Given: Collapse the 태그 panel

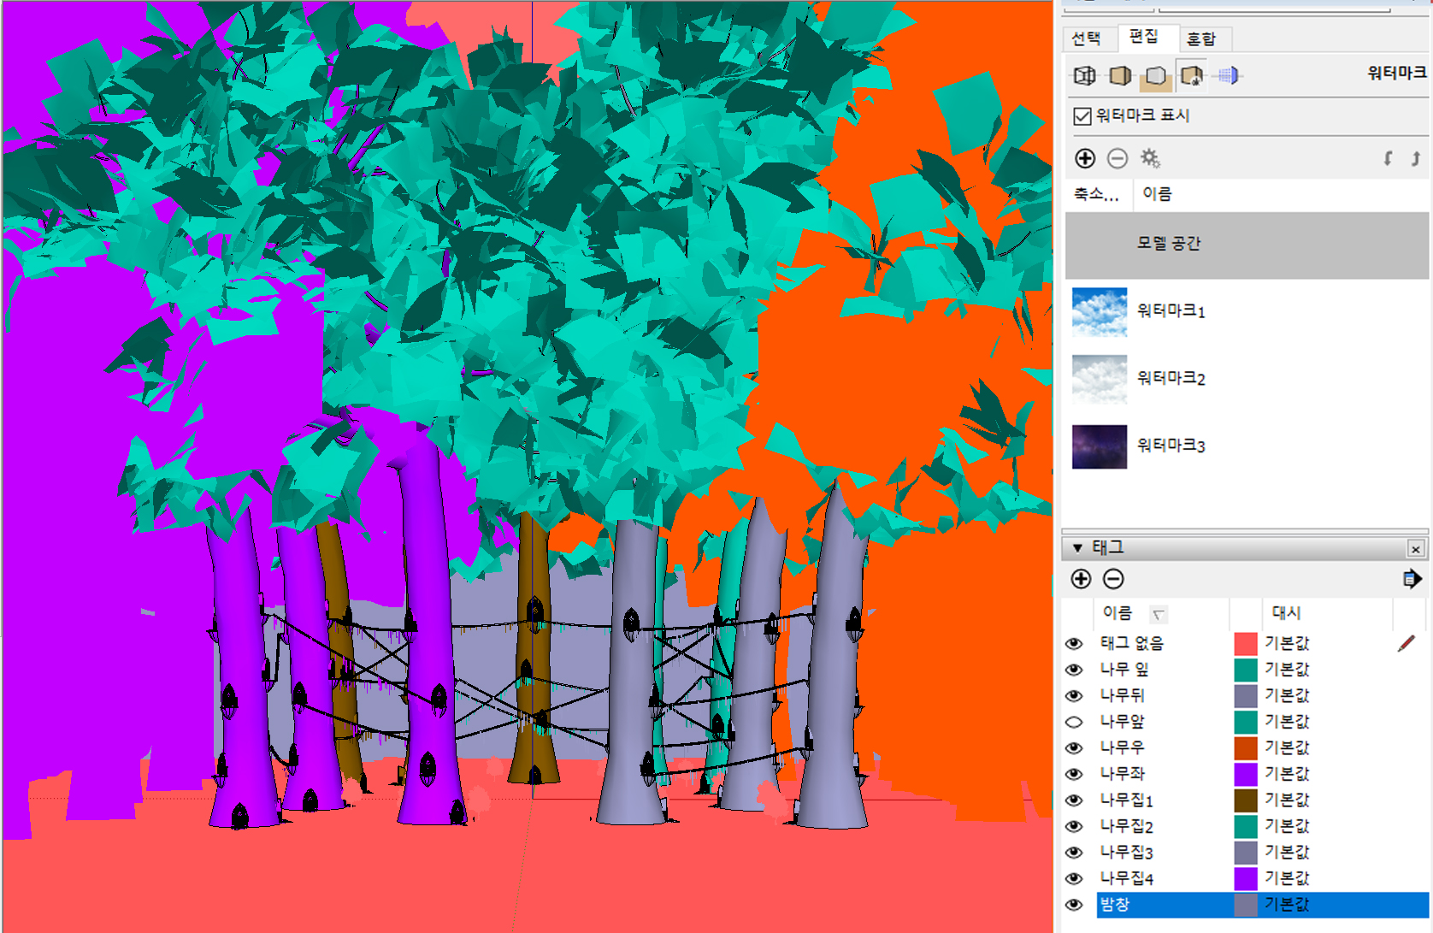Looking at the screenshot, I should [1077, 548].
